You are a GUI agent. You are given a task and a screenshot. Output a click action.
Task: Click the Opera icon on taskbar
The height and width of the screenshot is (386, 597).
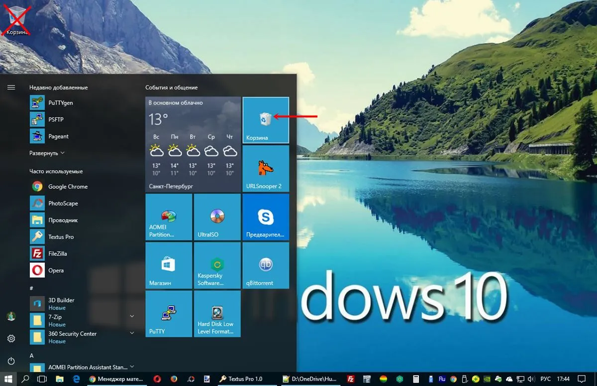coord(156,379)
